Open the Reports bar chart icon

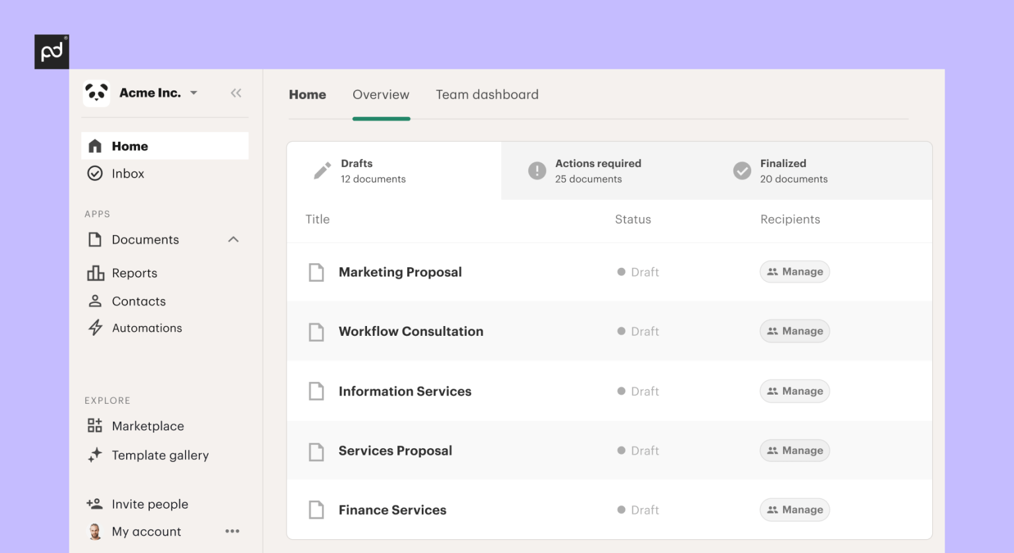pyautogui.click(x=96, y=273)
